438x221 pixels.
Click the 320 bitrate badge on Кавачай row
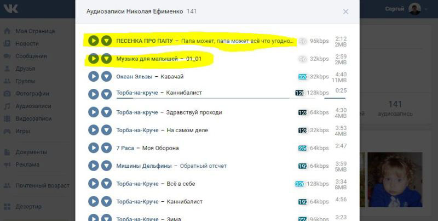(303, 77)
